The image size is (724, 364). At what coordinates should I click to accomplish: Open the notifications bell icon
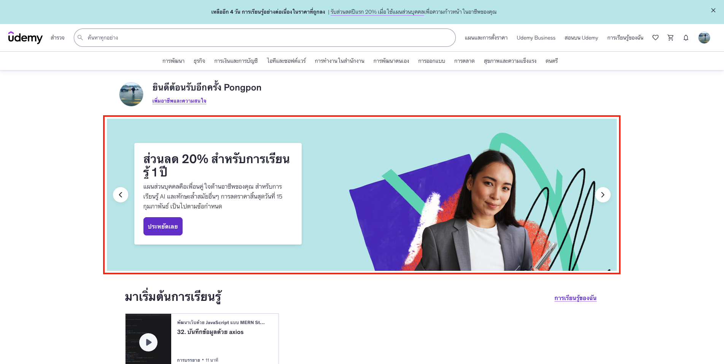[x=686, y=38]
